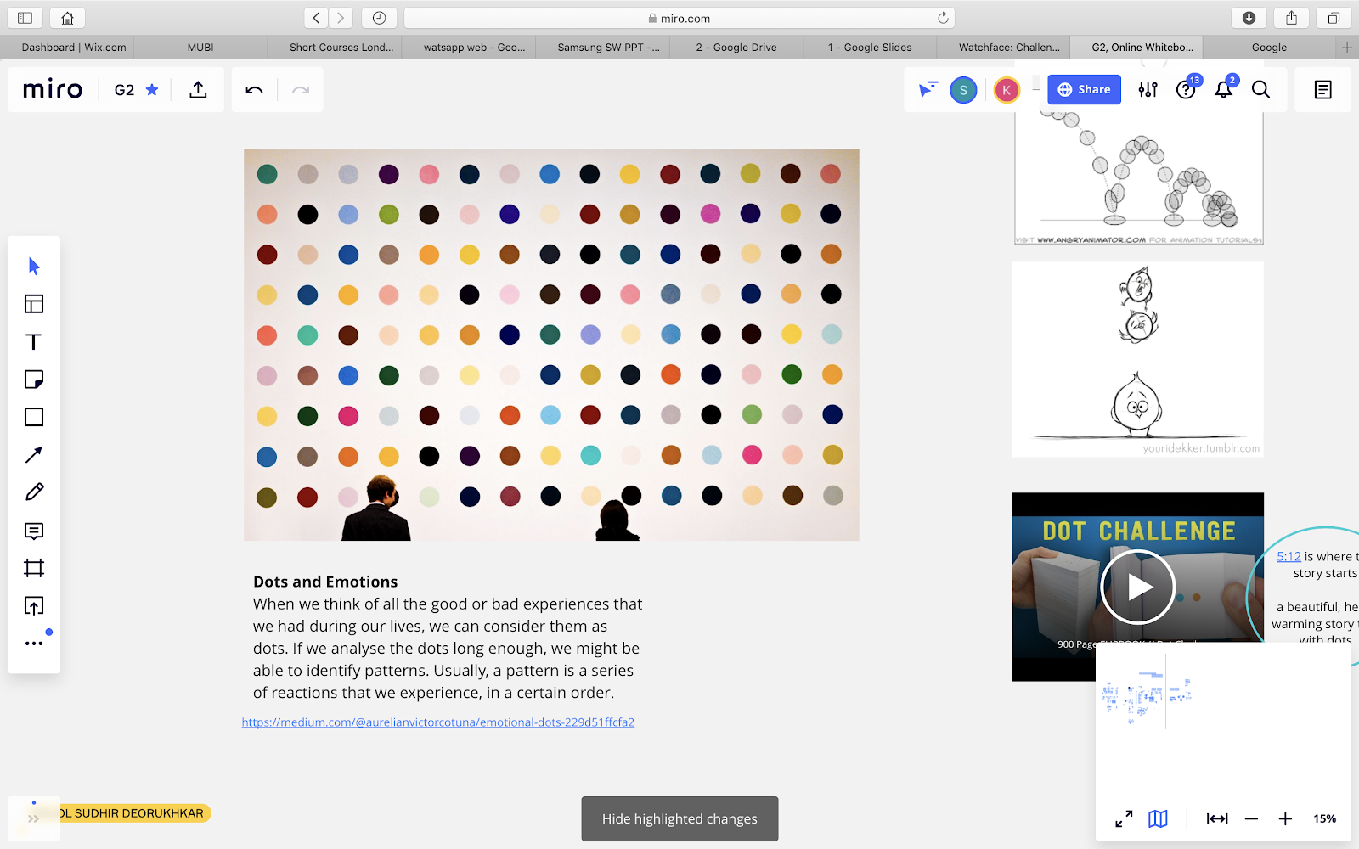
Task: Toggle the Safari sidebar
Action: pyautogui.click(x=25, y=18)
